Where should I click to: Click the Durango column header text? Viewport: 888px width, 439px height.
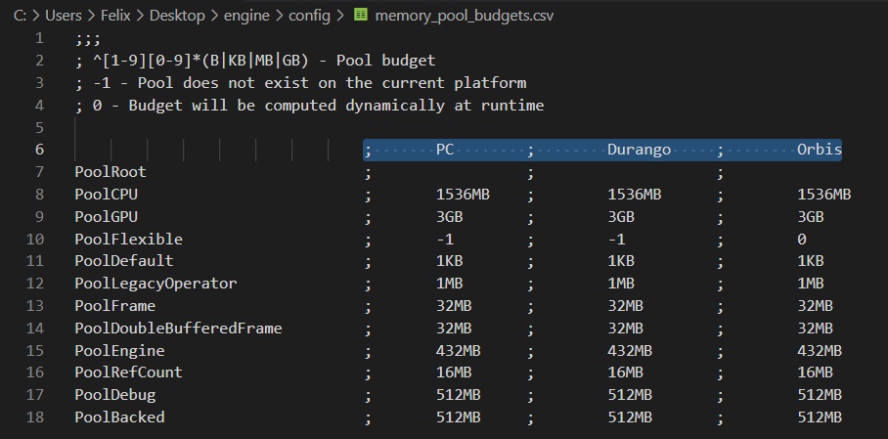[640, 150]
